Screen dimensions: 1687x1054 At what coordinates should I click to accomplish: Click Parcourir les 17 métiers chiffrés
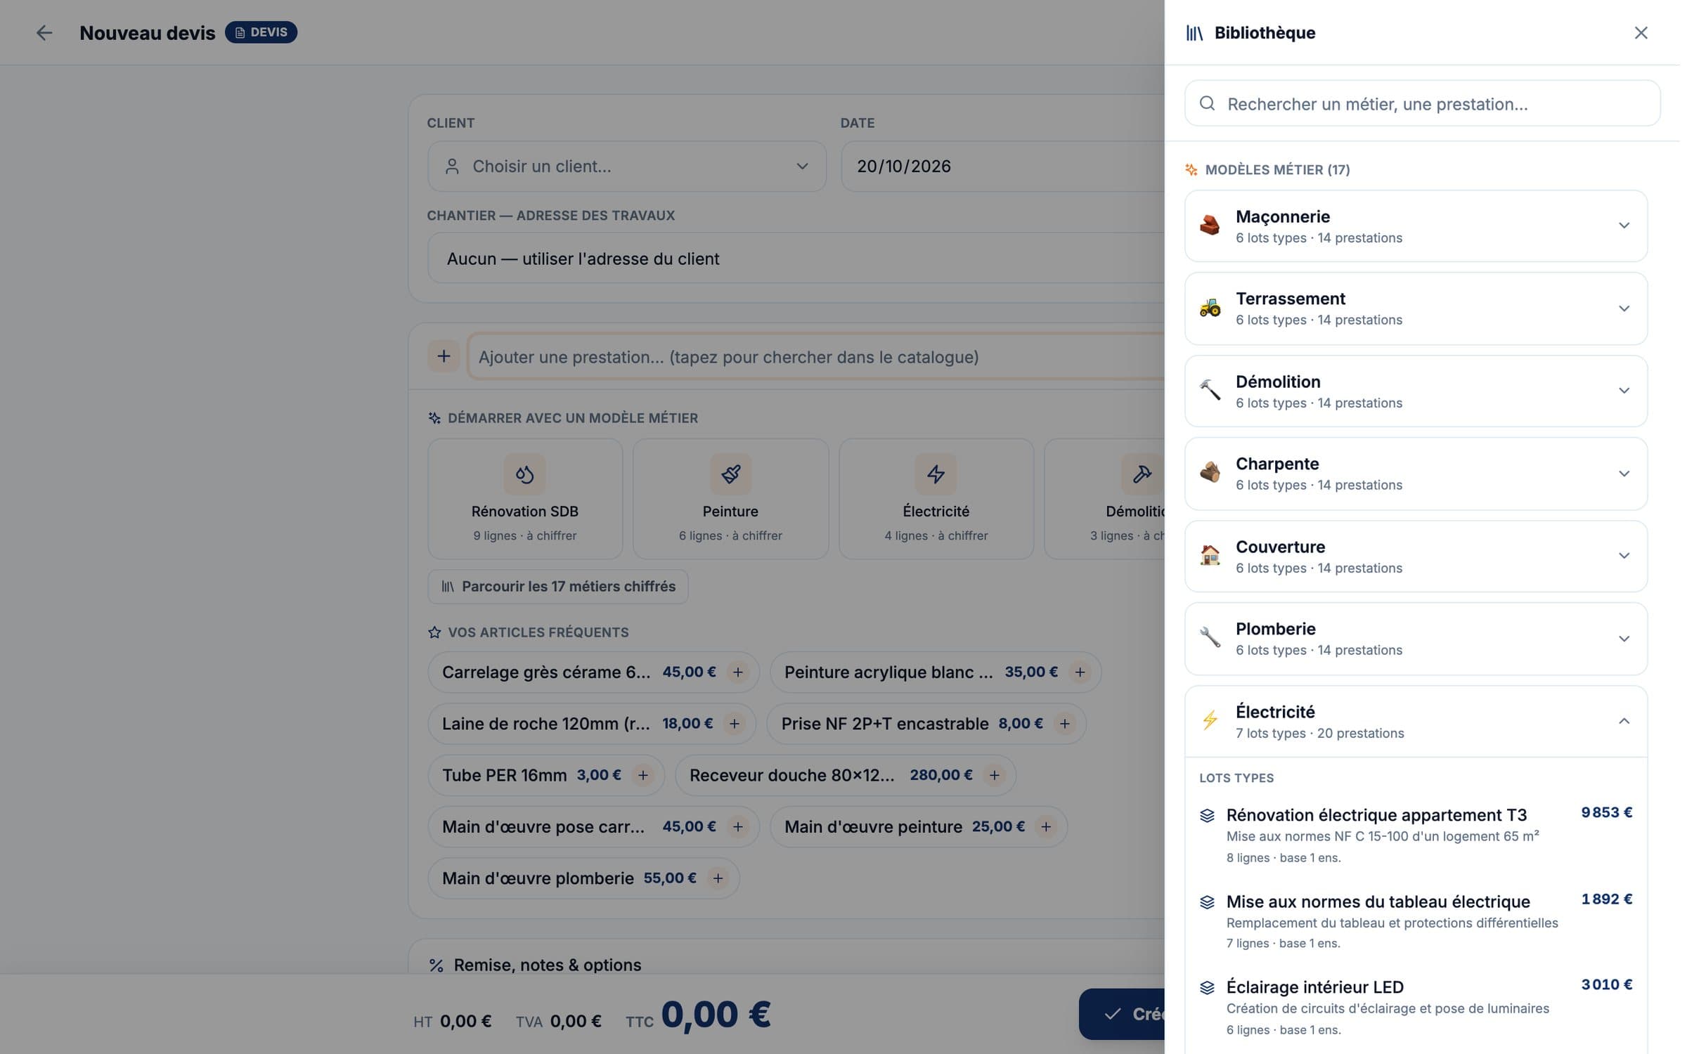pyautogui.click(x=558, y=586)
